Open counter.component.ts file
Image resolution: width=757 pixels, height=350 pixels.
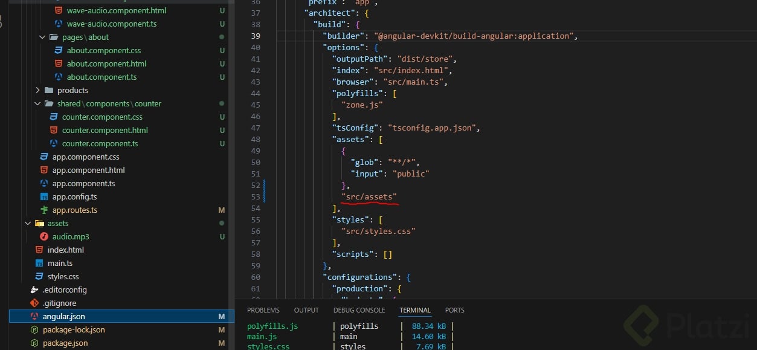tap(100, 143)
